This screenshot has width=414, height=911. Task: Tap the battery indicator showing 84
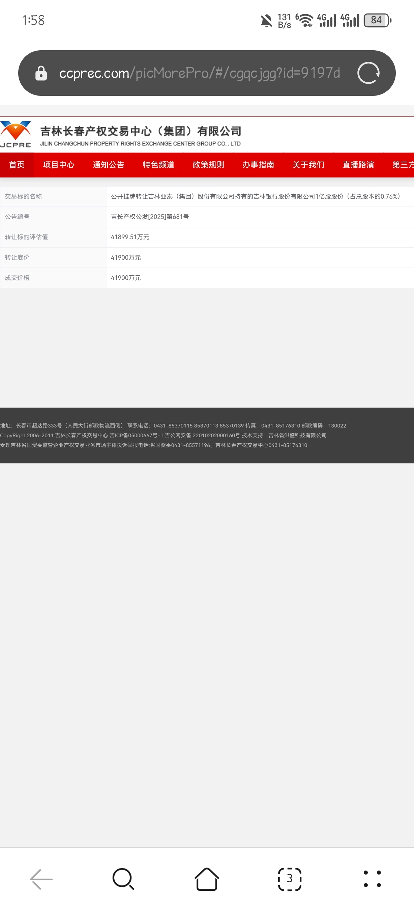point(378,20)
